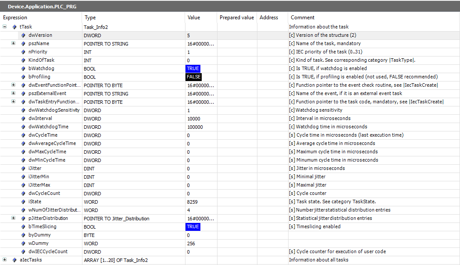Click the variable icon beside dwVersion
This screenshot has width=460, height=265.
24,35
